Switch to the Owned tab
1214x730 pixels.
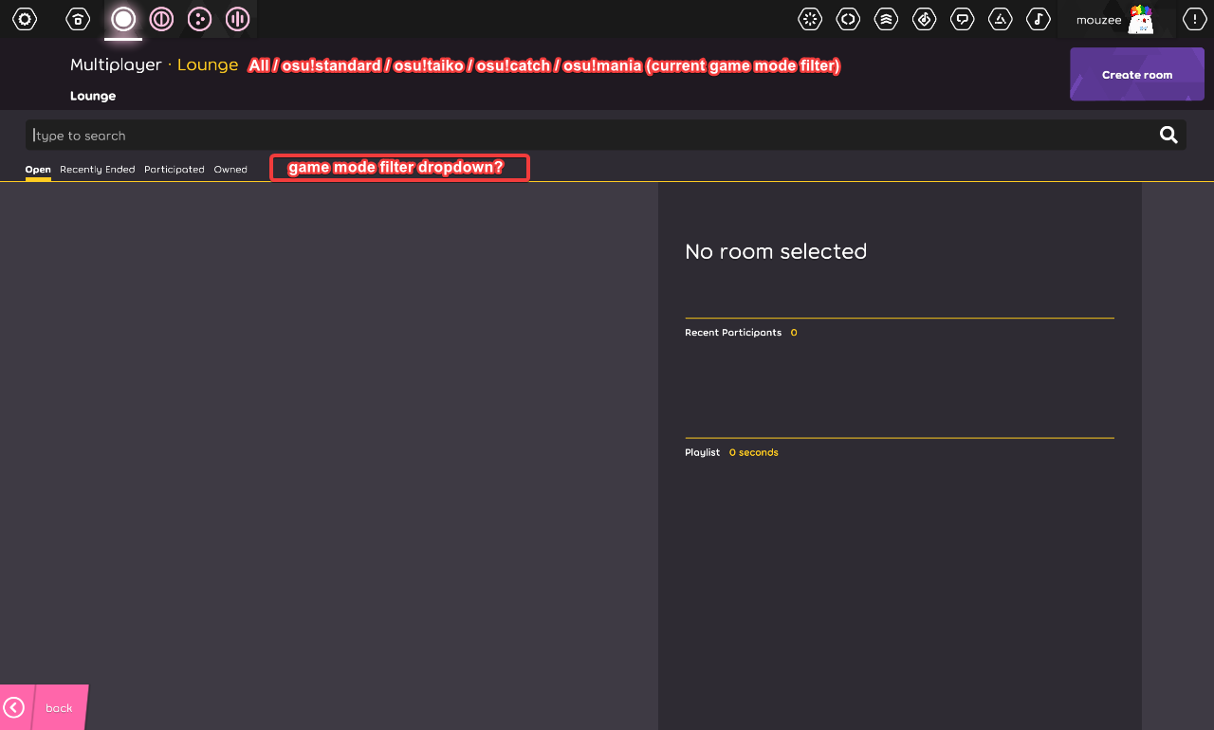[230, 170]
